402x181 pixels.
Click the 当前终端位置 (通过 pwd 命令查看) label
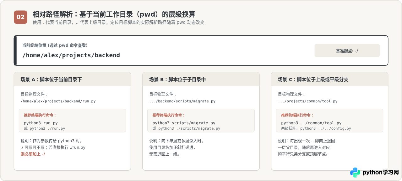pyautogui.click(x=55, y=45)
